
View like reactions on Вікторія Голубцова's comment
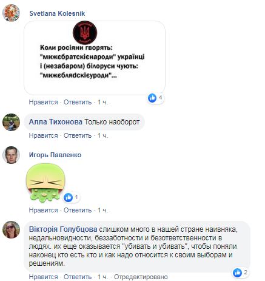point(240,273)
